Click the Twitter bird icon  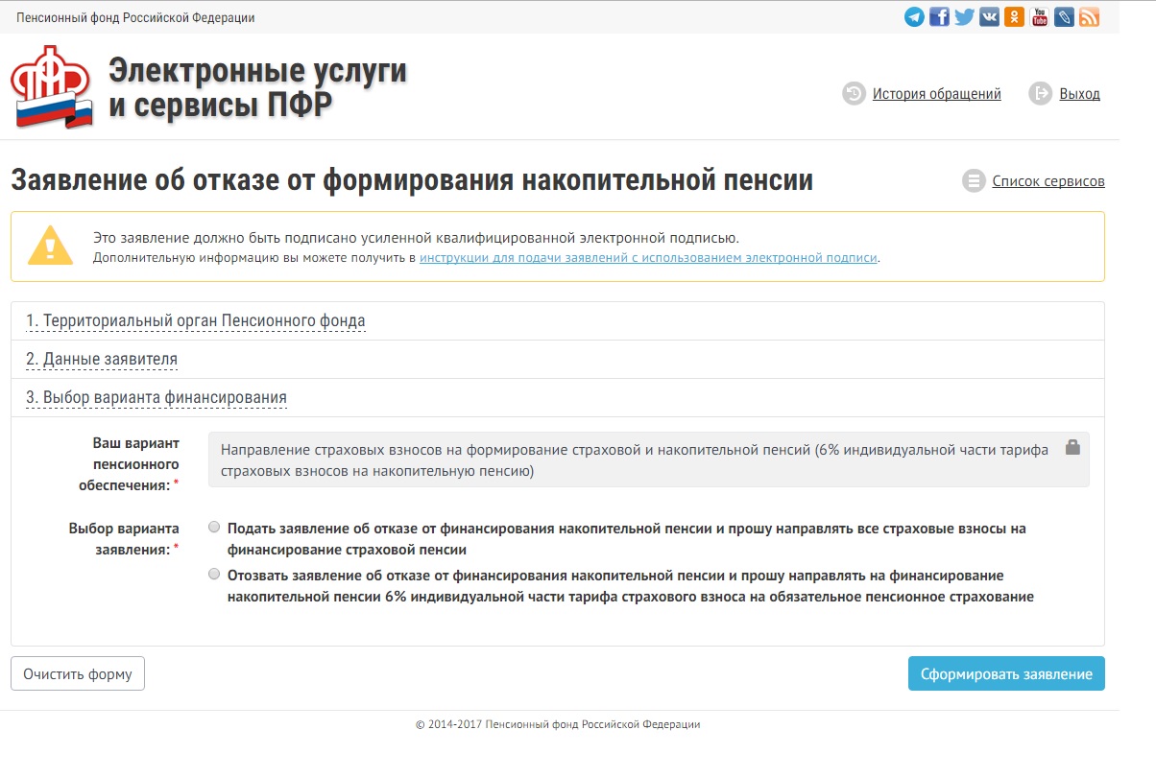point(964,17)
